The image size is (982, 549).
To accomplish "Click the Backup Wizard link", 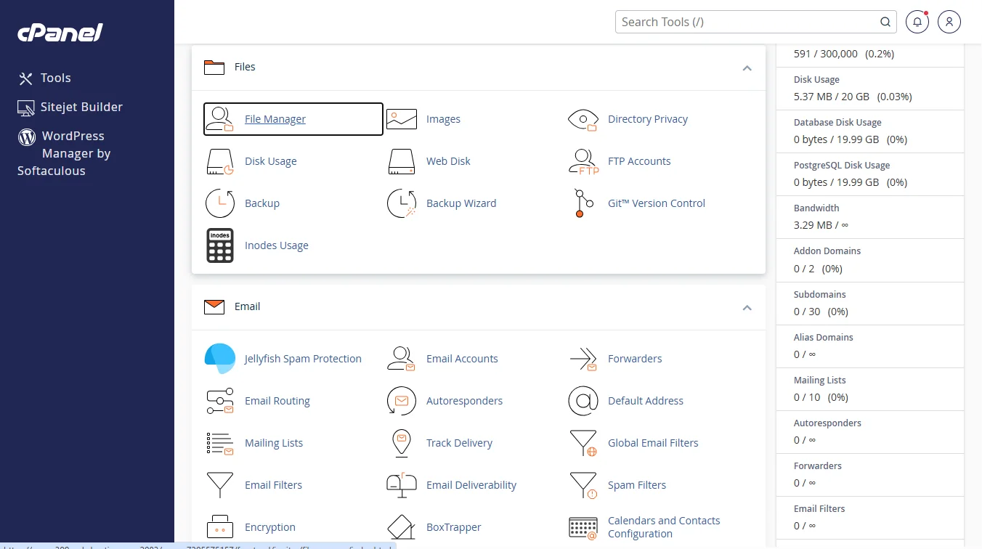I will (x=461, y=203).
